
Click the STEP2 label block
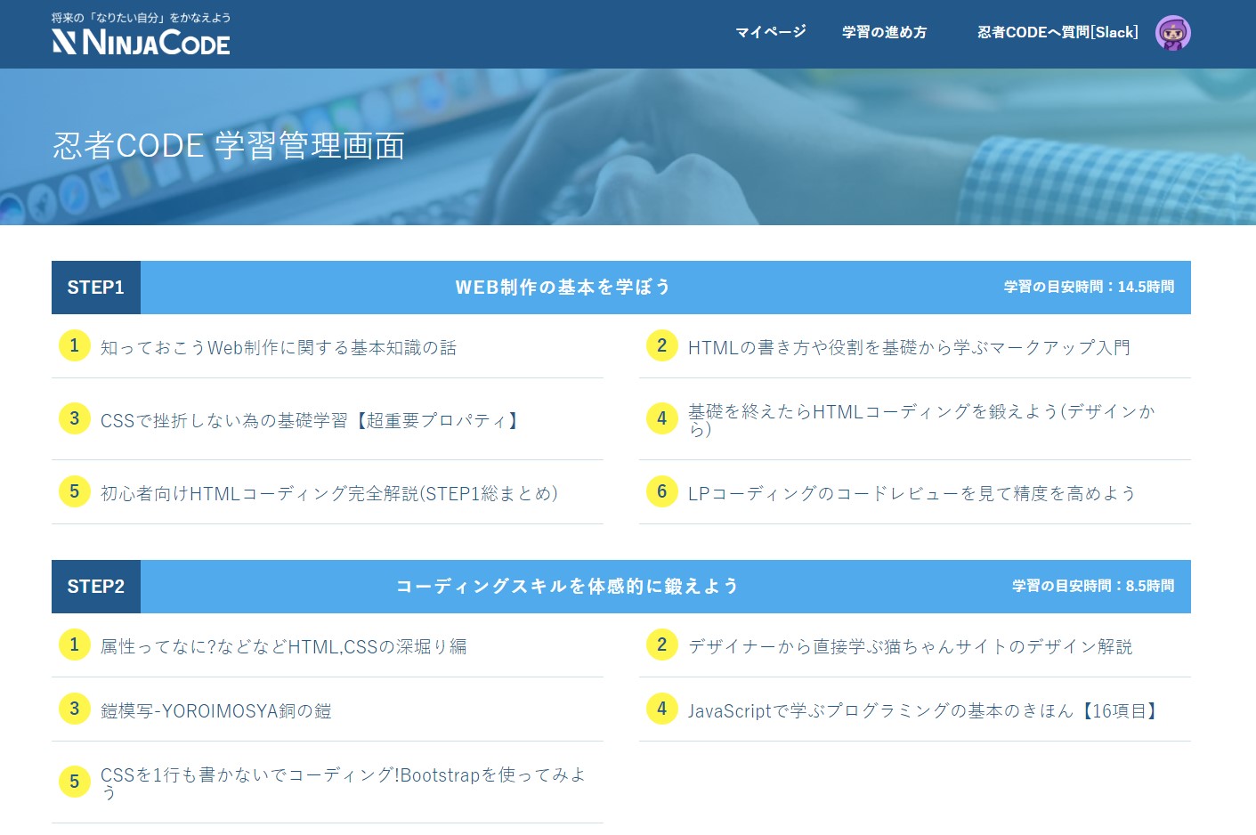[96, 587]
